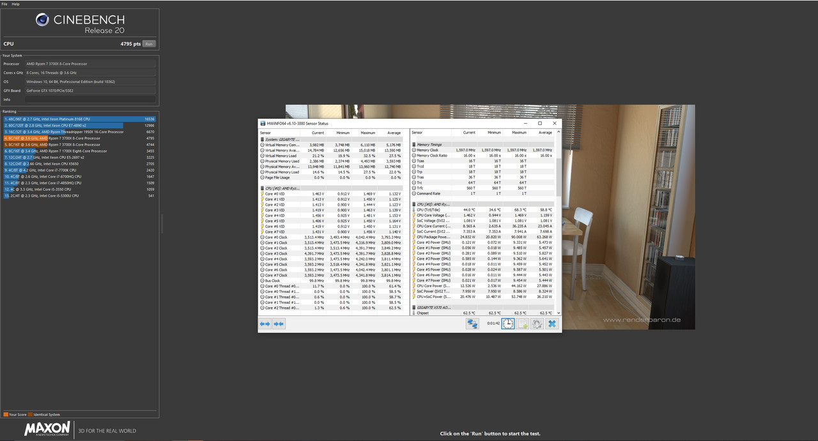Click Current column header in right pane

pyautogui.click(x=468, y=133)
